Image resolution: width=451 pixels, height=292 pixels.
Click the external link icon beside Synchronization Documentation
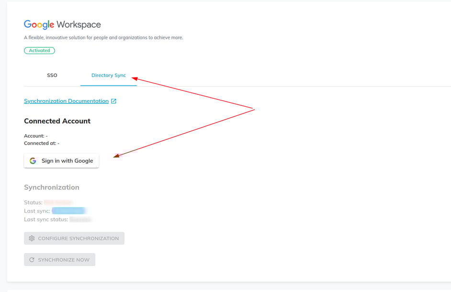coord(113,101)
